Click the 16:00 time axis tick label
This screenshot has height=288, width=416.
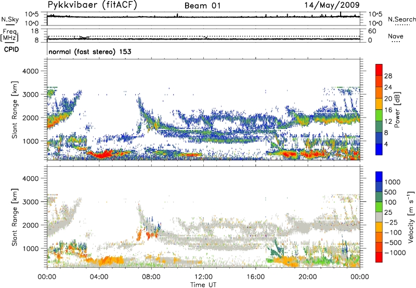(x=255, y=277)
